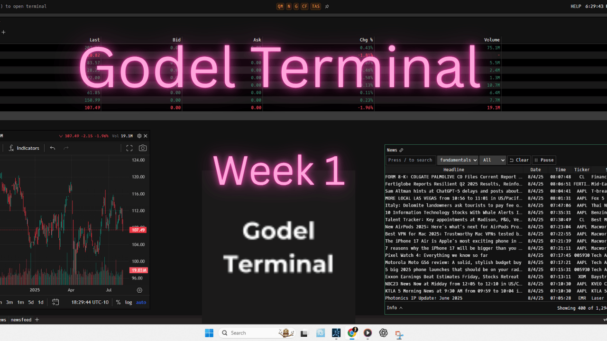The height and width of the screenshot is (341, 607).
Task: Open the go-to-date calendar icon
Action: 55,302
